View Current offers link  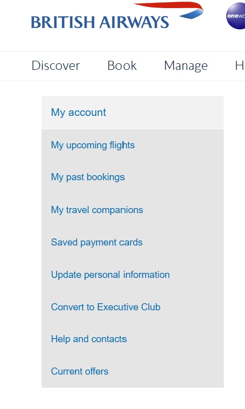click(x=79, y=371)
